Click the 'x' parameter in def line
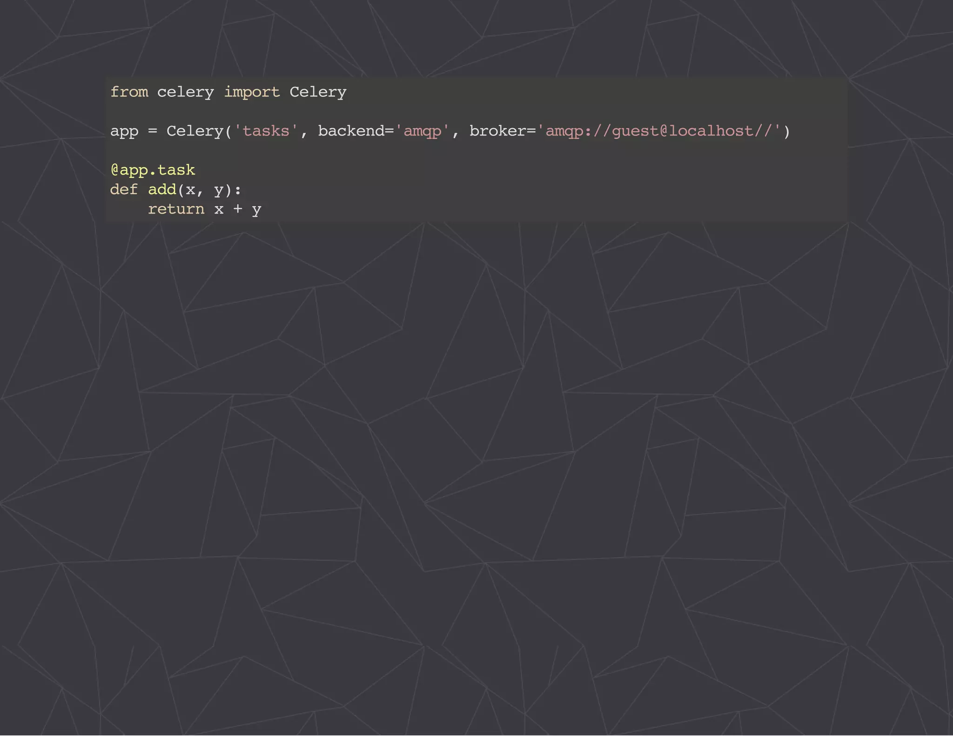 [190, 190]
